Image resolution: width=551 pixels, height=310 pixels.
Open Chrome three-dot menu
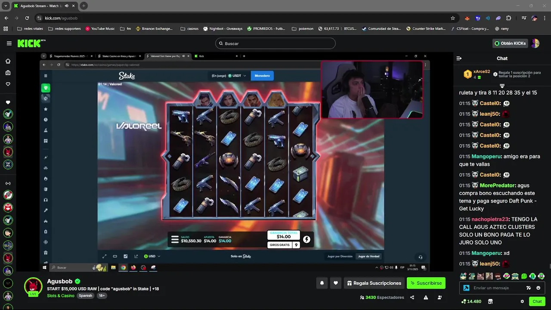[545, 18]
